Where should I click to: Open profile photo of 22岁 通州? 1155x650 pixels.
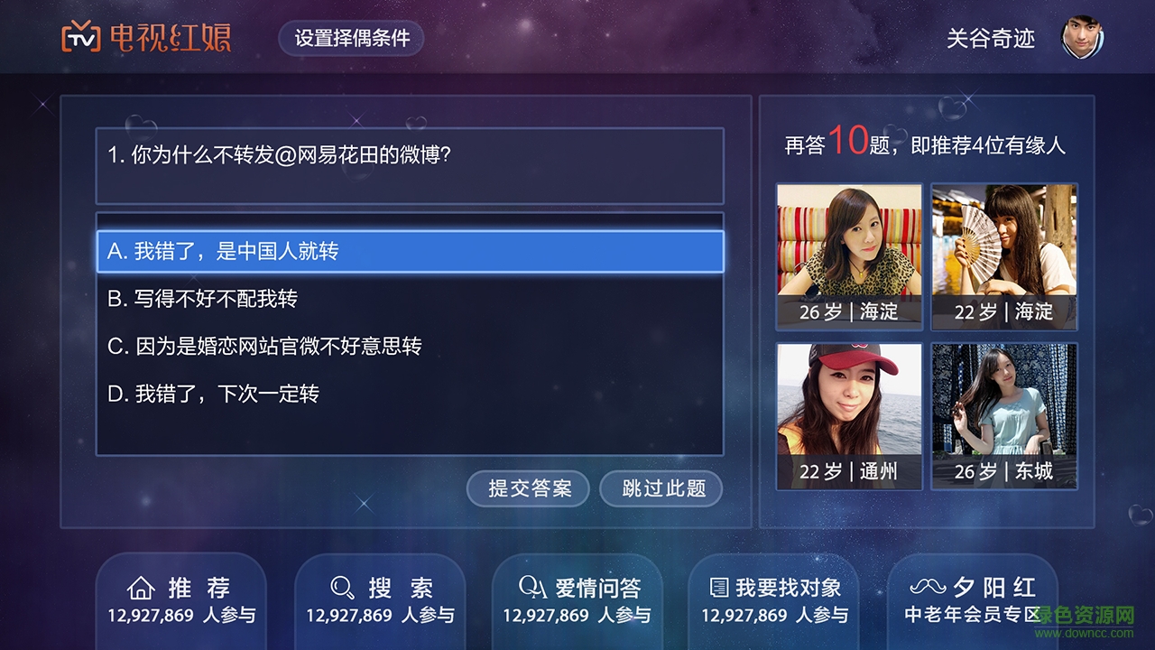point(849,416)
